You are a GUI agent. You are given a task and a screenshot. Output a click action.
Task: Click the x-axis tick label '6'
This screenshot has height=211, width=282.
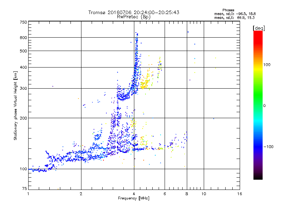tap(165, 194)
